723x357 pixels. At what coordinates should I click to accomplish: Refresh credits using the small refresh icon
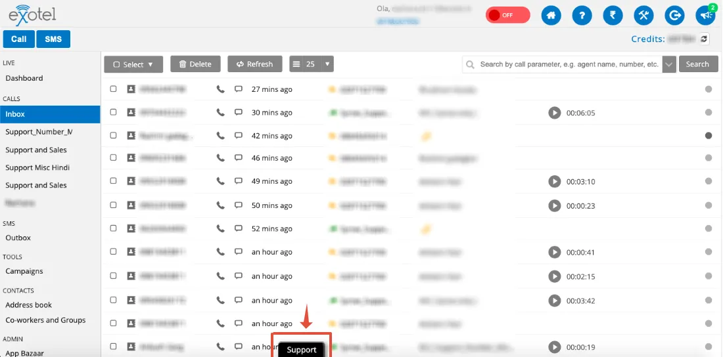pos(704,39)
